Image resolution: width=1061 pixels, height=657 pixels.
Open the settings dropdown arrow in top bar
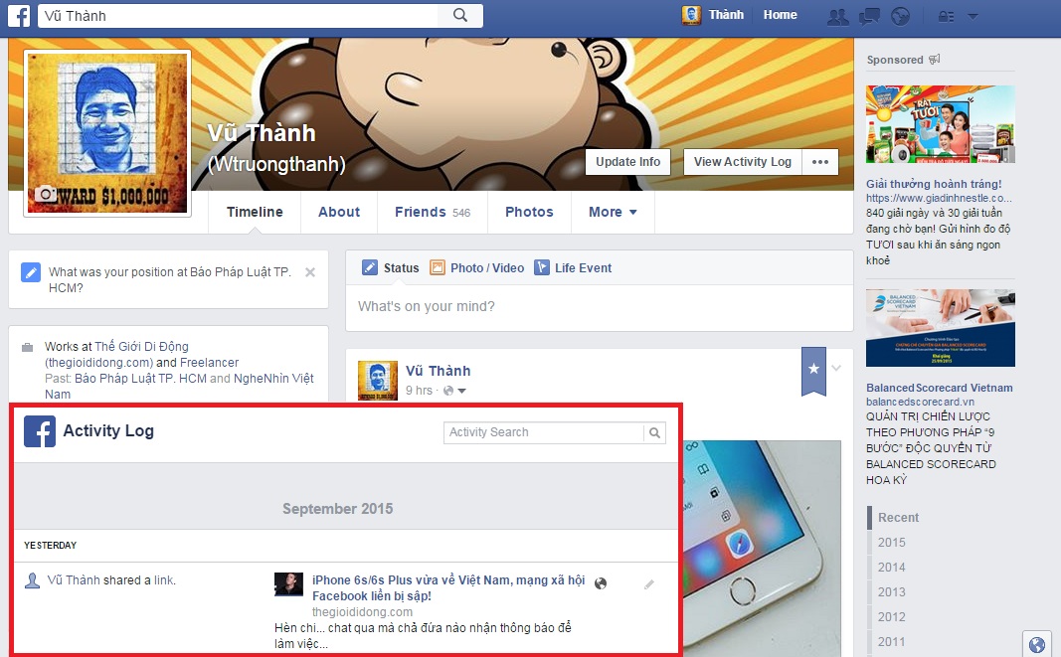pos(972,16)
